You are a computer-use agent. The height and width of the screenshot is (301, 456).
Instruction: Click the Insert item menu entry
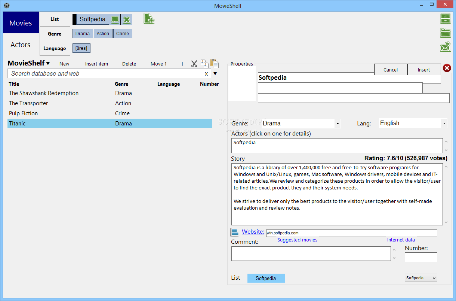96,64
